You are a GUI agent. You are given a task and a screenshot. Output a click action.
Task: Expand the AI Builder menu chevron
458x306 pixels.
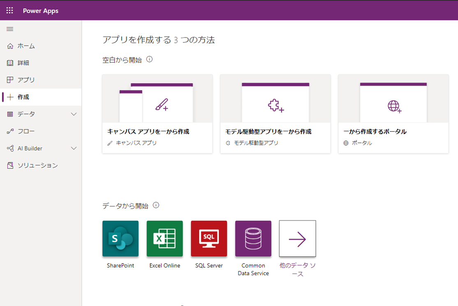(x=74, y=148)
